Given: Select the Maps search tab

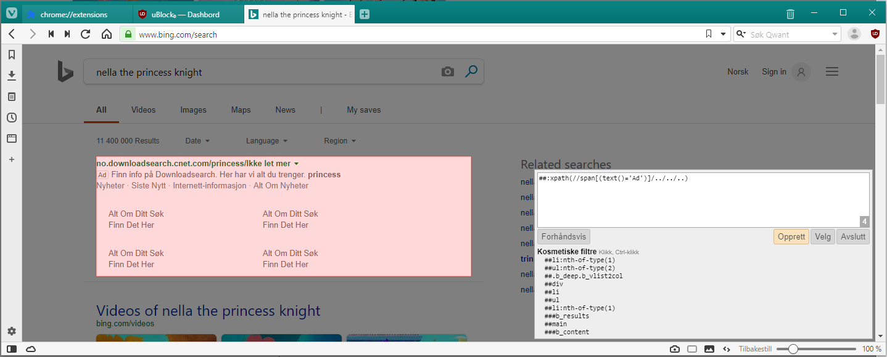Looking at the screenshot, I should coord(241,110).
